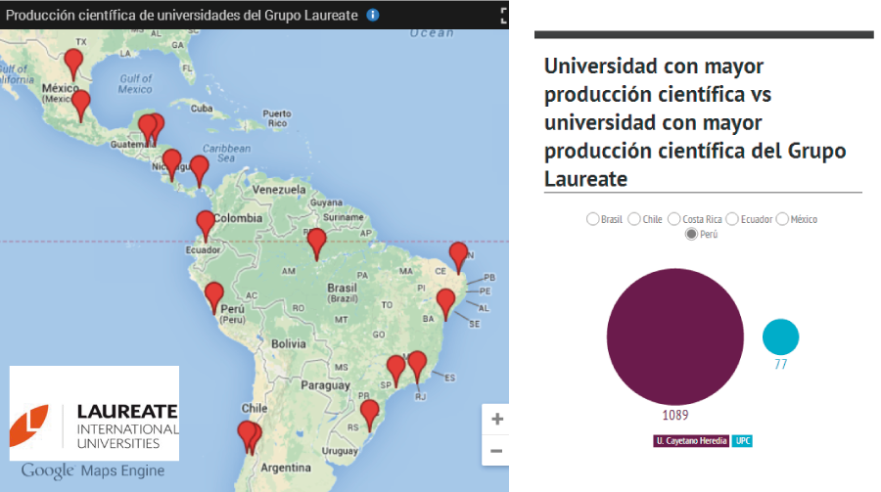Click the red pin on Ecuador
The image size is (881, 492).
pos(206,224)
